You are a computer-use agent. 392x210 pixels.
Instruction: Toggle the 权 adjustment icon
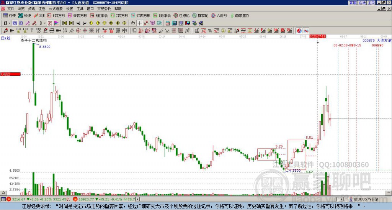[x=50, y=23]
